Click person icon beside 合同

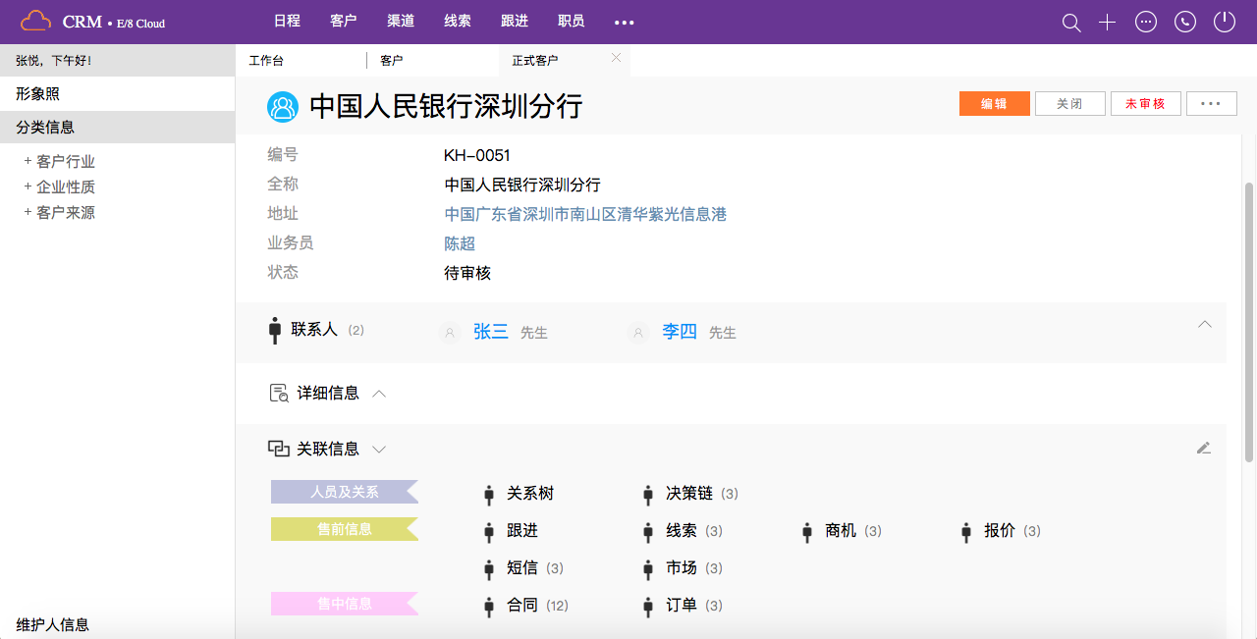(x=489, y=607)
